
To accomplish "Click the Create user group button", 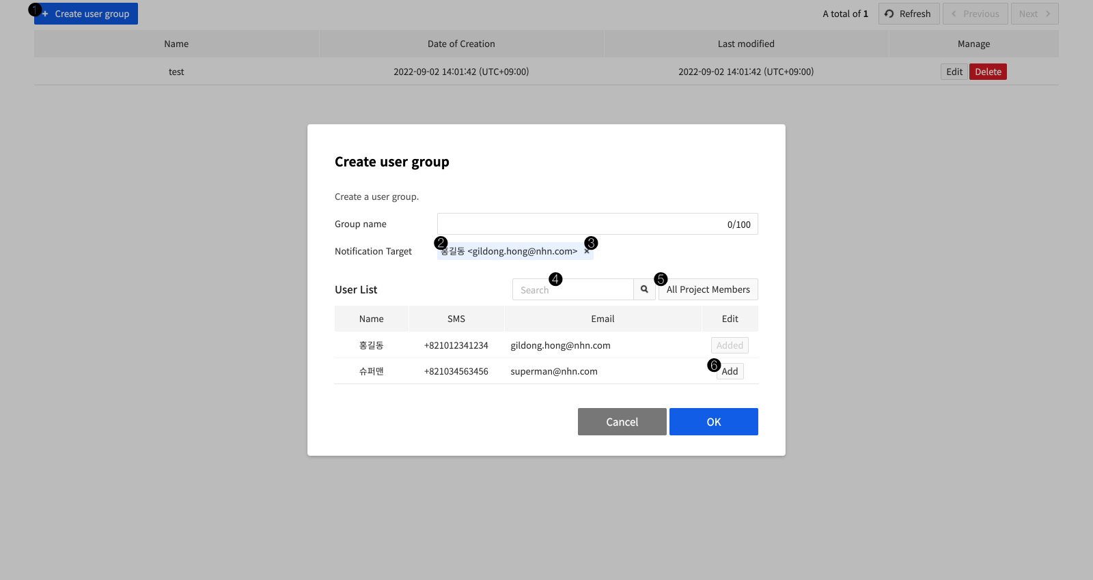I will click(x=86, y=14).
